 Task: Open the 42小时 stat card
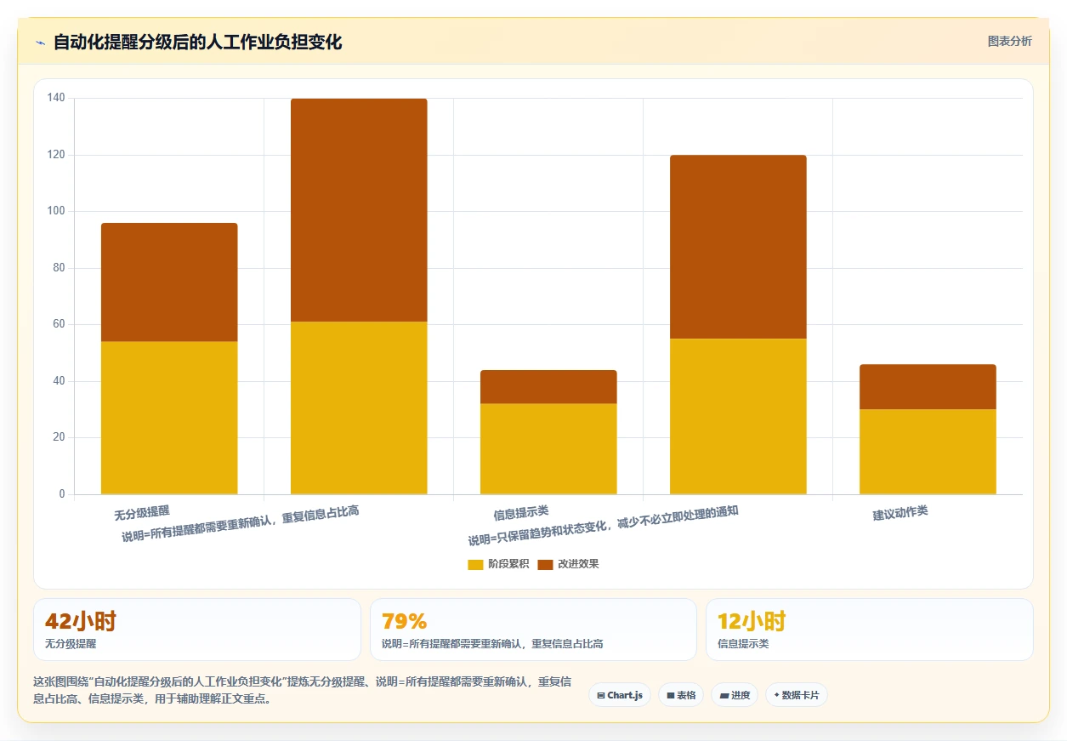tap(197, 630)
